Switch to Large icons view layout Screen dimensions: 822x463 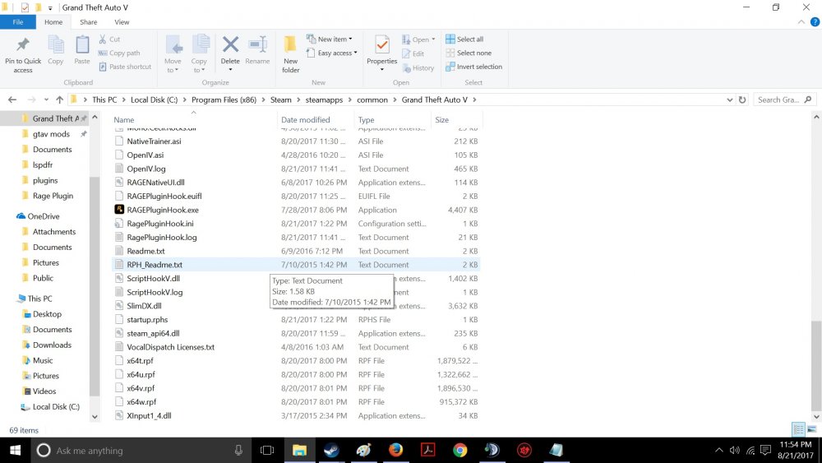click(812, 429)
